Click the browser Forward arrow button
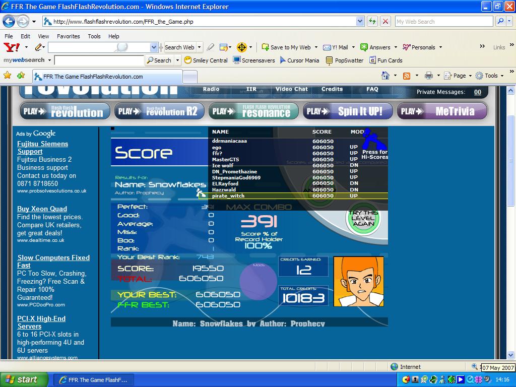 tap(23, 22)
